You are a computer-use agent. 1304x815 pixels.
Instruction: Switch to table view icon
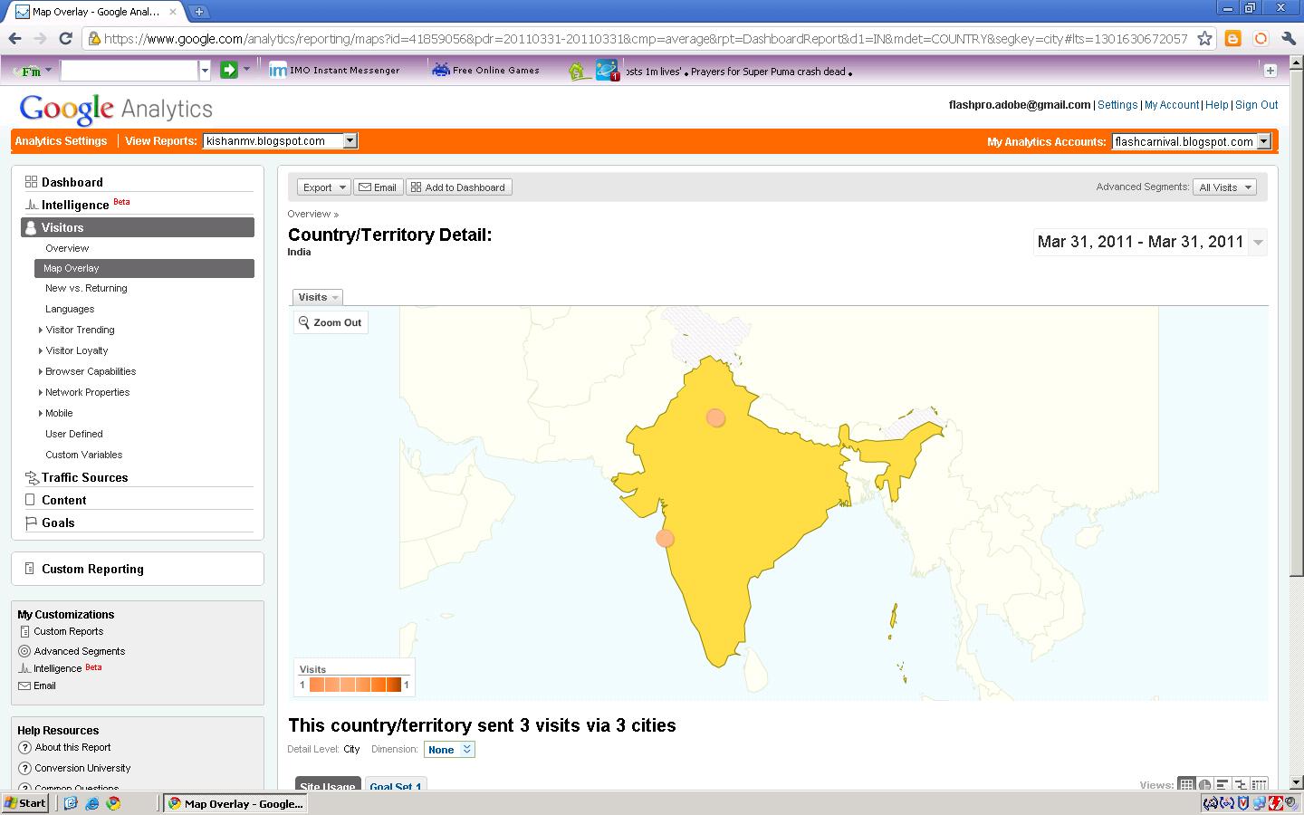1185,784
